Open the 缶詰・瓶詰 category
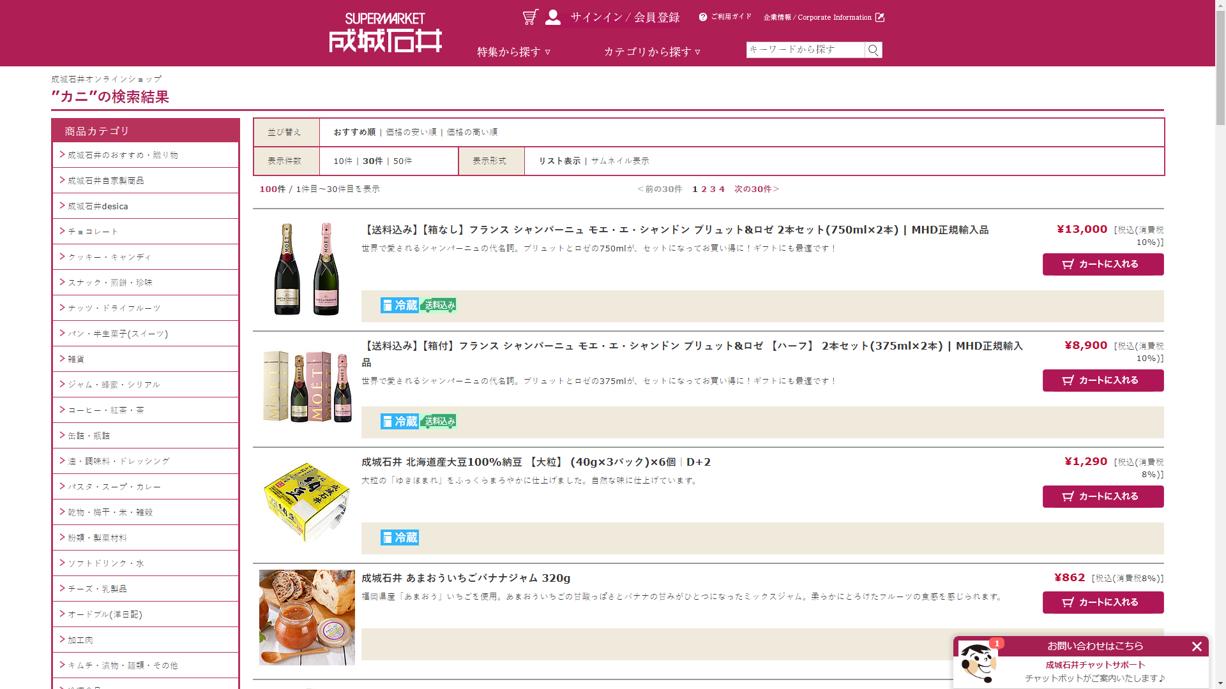The image size is (1226, 689). click(89, 436)
